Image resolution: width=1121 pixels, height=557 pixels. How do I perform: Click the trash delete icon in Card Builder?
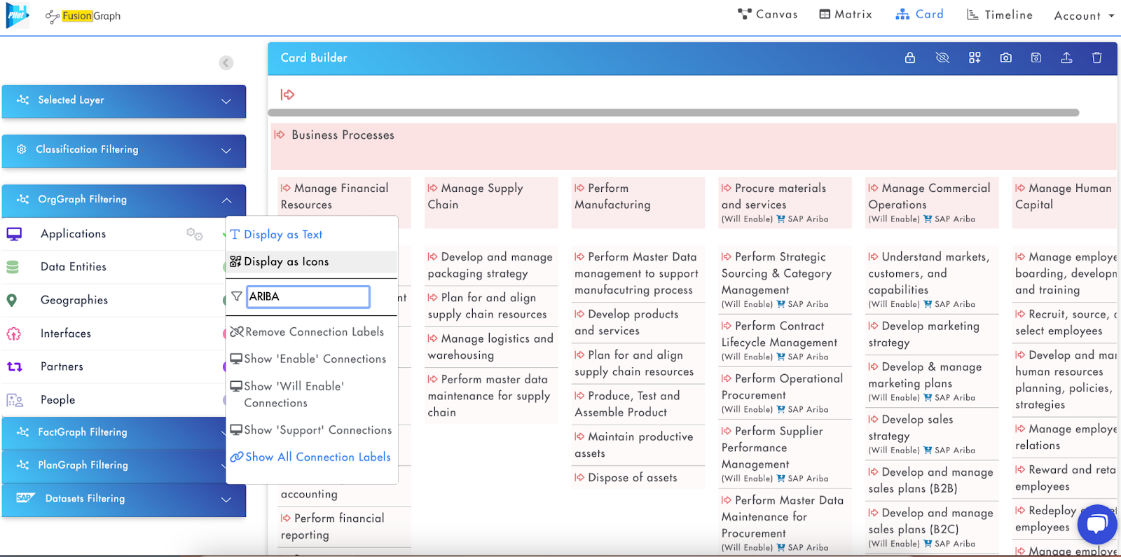(x=1097, y=58)
